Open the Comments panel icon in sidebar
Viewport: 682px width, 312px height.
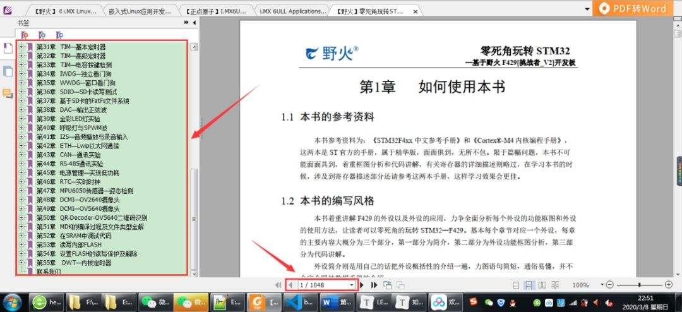click(x=8, y=93)
